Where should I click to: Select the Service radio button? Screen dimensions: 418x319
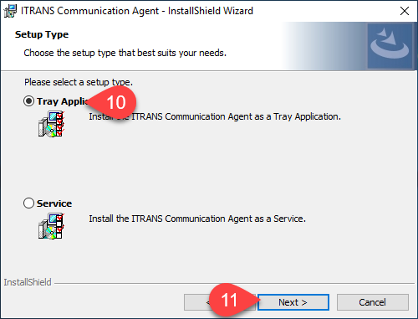28,203
